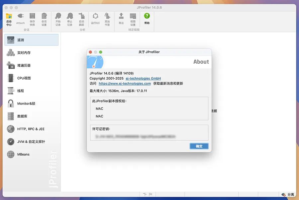The image size is (299, 200).
Task: Click the green 帮助 help icon
Action: point(147,17)
